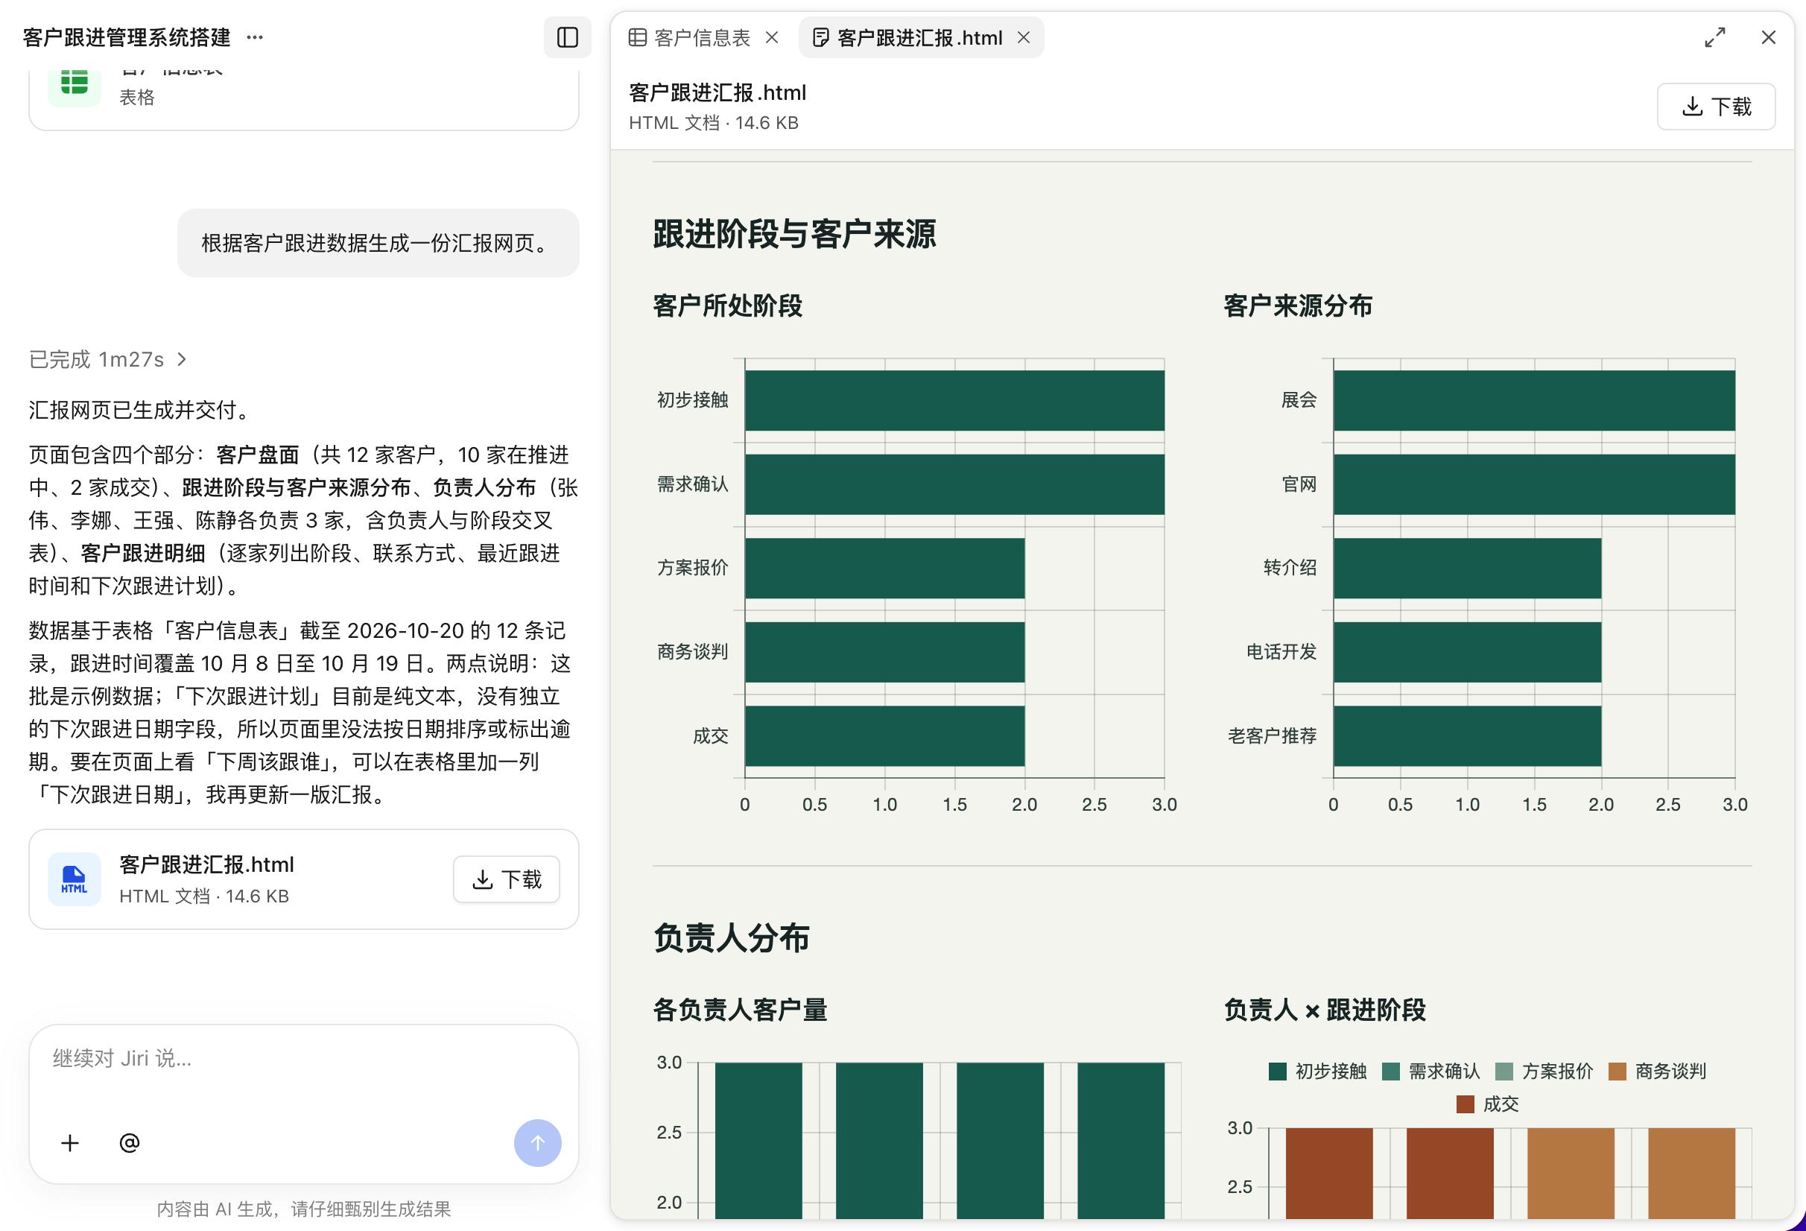Toggle the 需求确认 legend entry

1430,1072
